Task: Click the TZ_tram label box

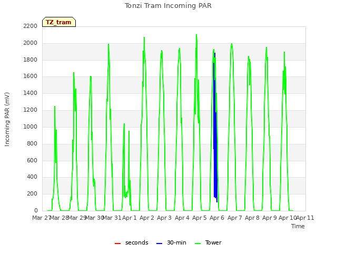Action: click(59, 22)
